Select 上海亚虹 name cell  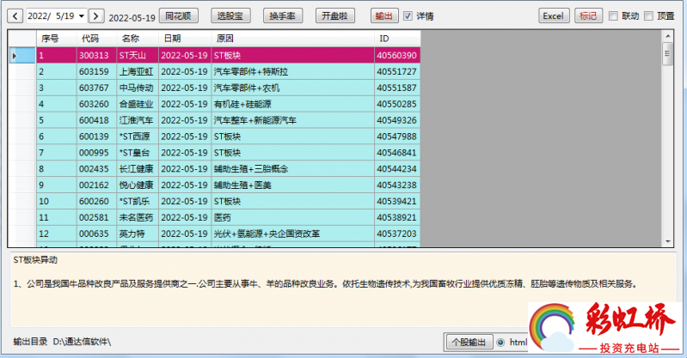point(138,72)
